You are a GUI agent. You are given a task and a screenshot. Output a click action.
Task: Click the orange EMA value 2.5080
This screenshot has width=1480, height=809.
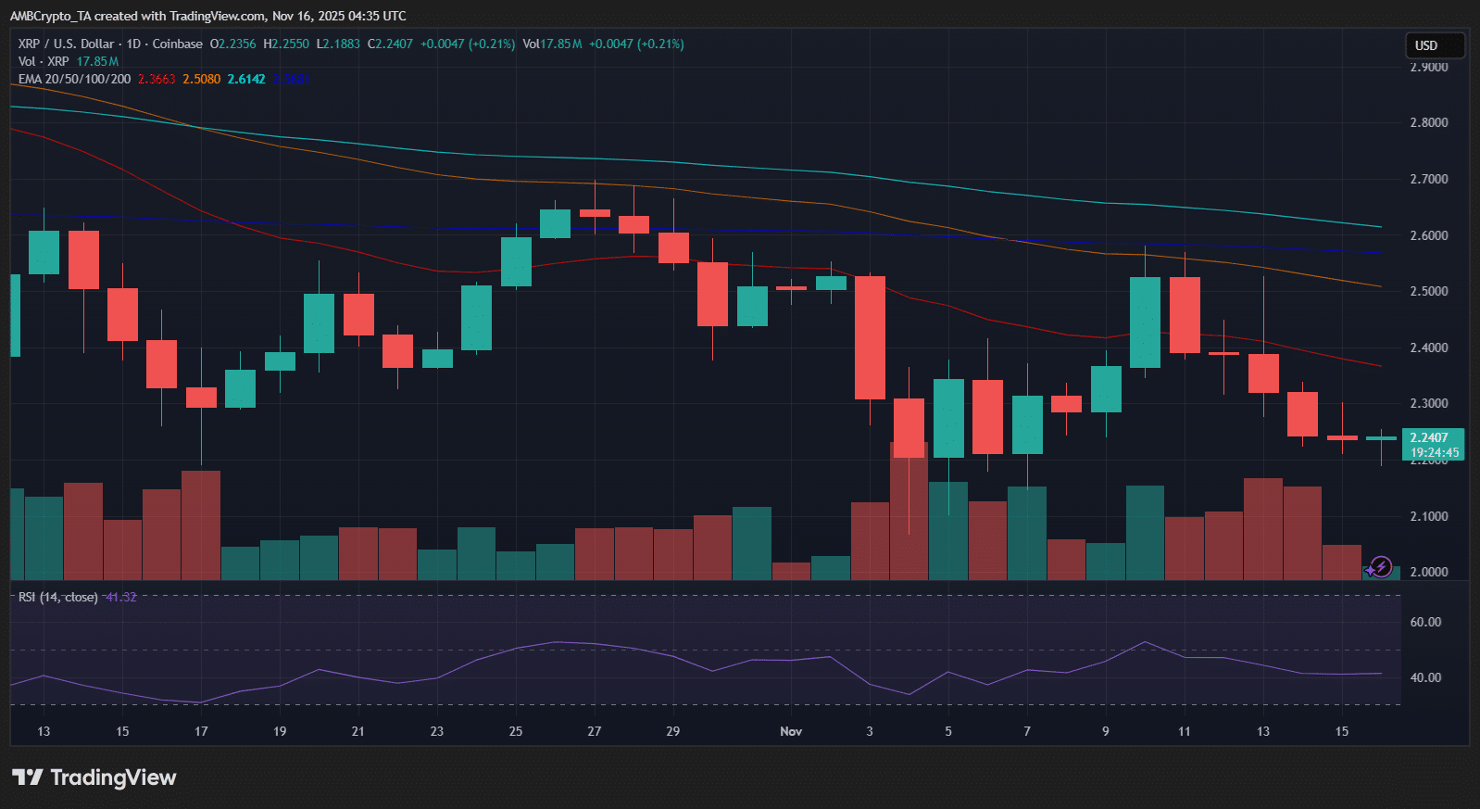tap(201, 79)
